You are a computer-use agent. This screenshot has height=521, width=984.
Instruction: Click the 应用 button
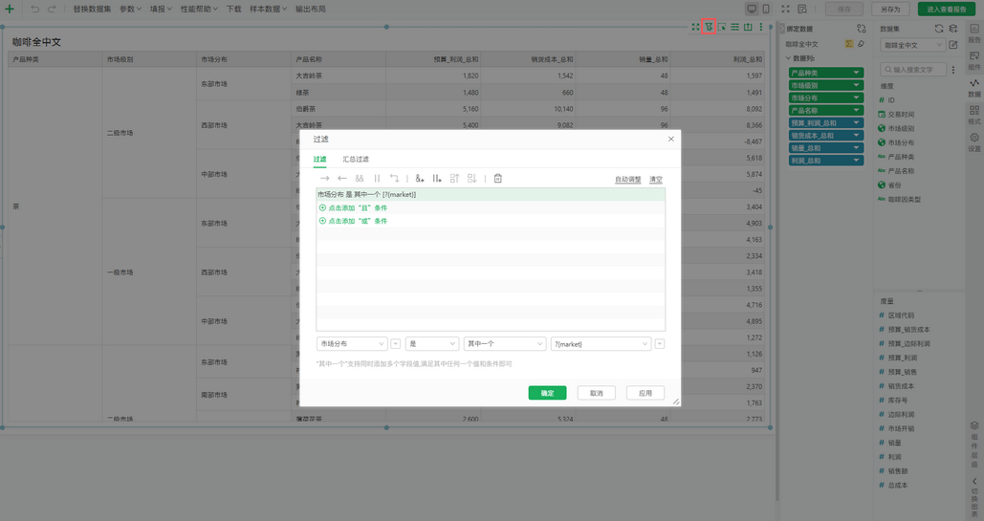pyautogui.click(x=645, y=393)
